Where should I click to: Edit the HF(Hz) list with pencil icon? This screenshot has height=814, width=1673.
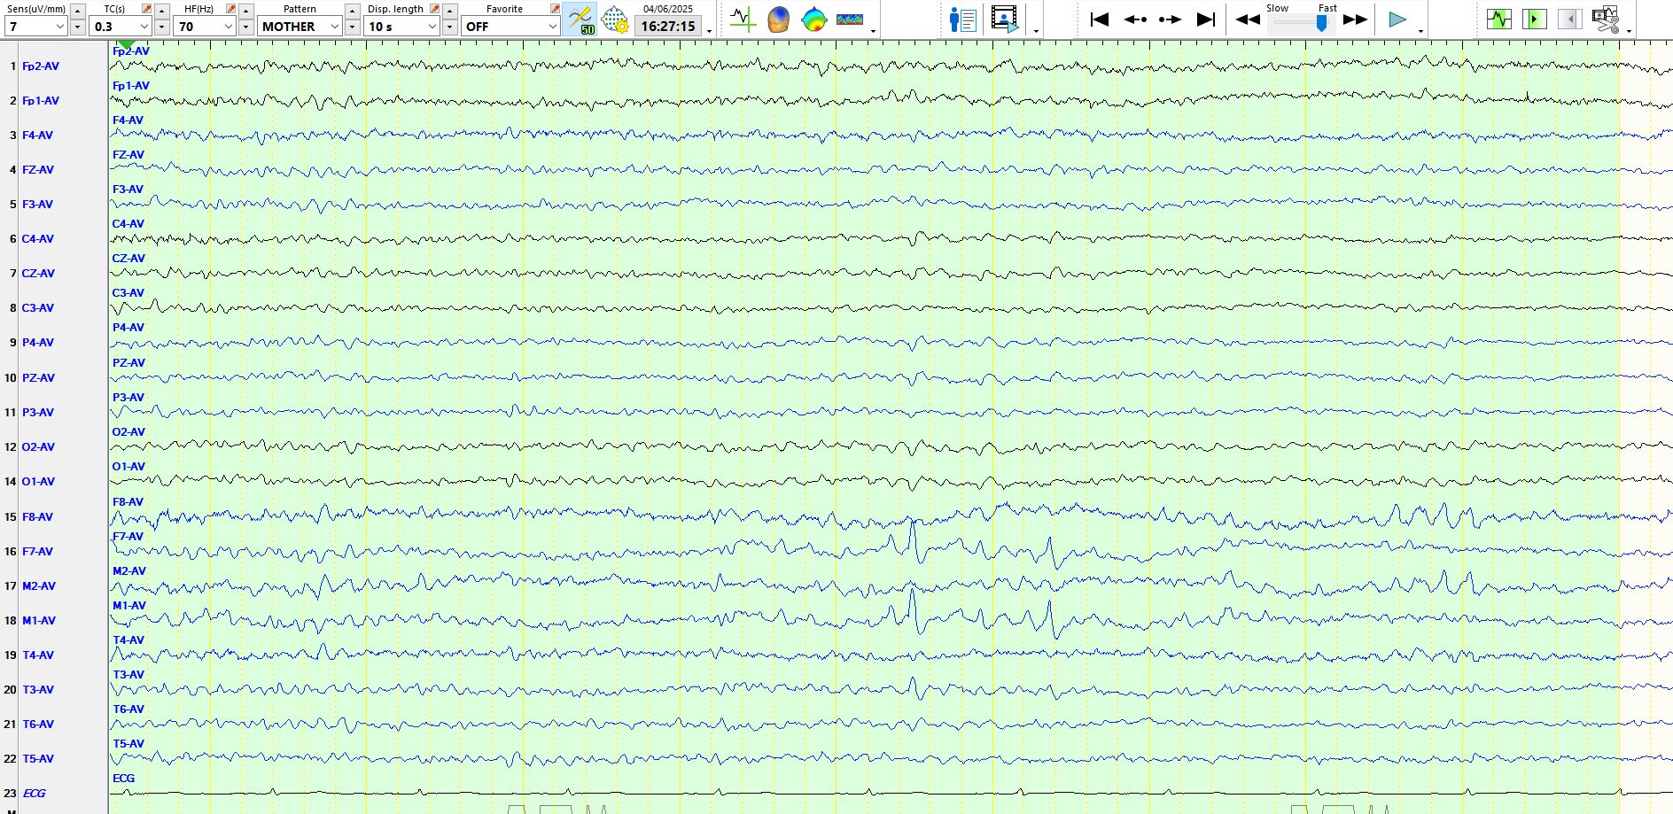point(231,8)
